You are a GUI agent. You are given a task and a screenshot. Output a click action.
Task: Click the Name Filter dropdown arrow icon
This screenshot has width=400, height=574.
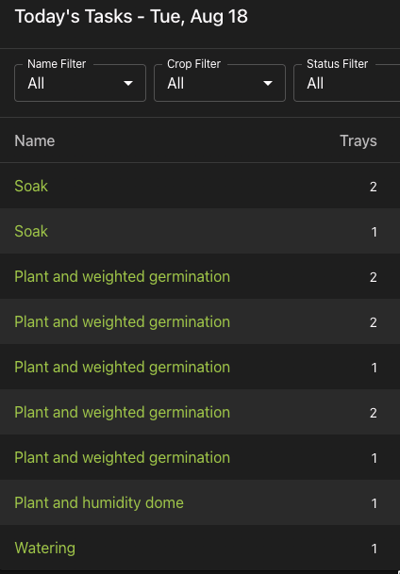click(x=128, y=84)
